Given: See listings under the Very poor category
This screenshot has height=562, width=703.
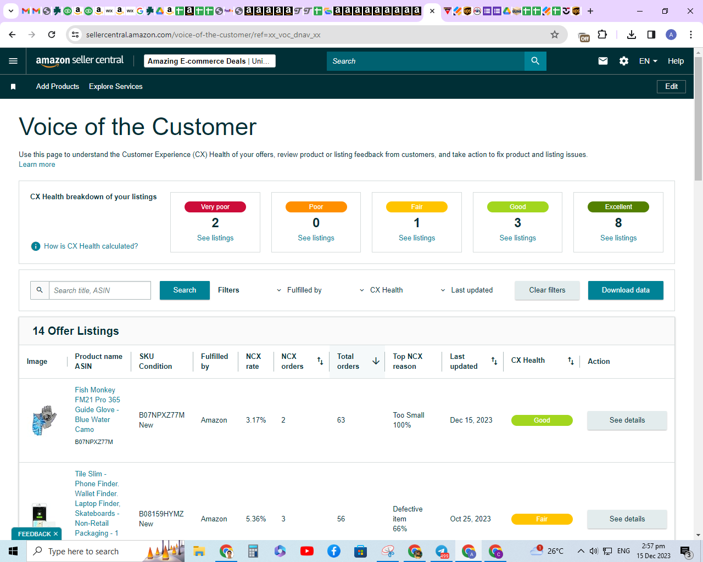Looking at the screenshot, I should [x=215, y=238].
